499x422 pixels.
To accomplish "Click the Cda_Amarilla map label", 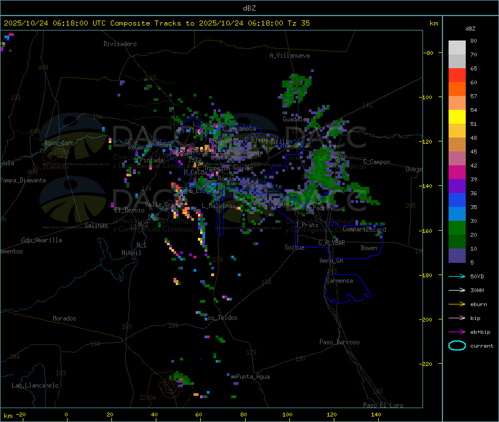I will pos(42,240).
